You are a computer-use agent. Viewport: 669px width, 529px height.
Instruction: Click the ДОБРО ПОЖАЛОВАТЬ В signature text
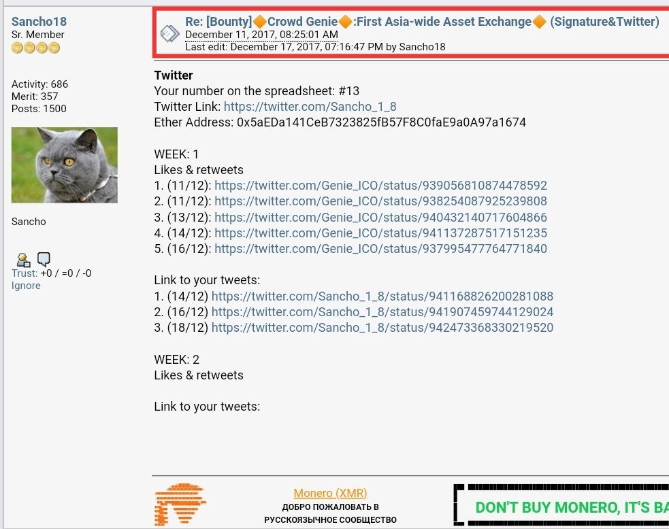[x=330, y=507]
